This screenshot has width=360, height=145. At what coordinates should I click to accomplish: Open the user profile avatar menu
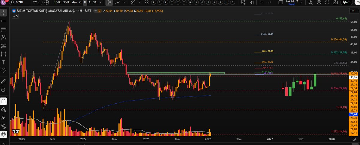click(4, 2)
